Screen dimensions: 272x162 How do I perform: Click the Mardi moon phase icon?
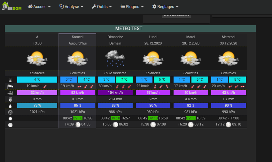pyautogui.click(x=190, y=125)
